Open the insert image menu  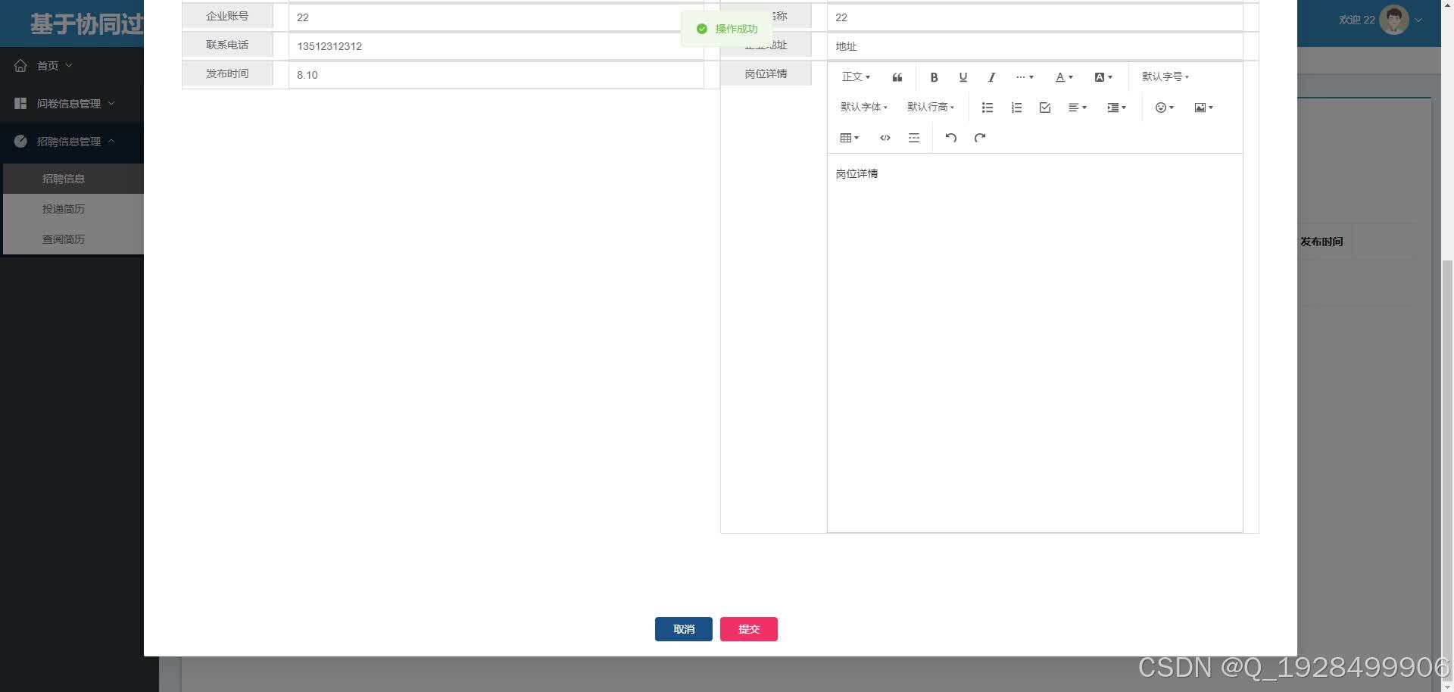coord(1203,108)
